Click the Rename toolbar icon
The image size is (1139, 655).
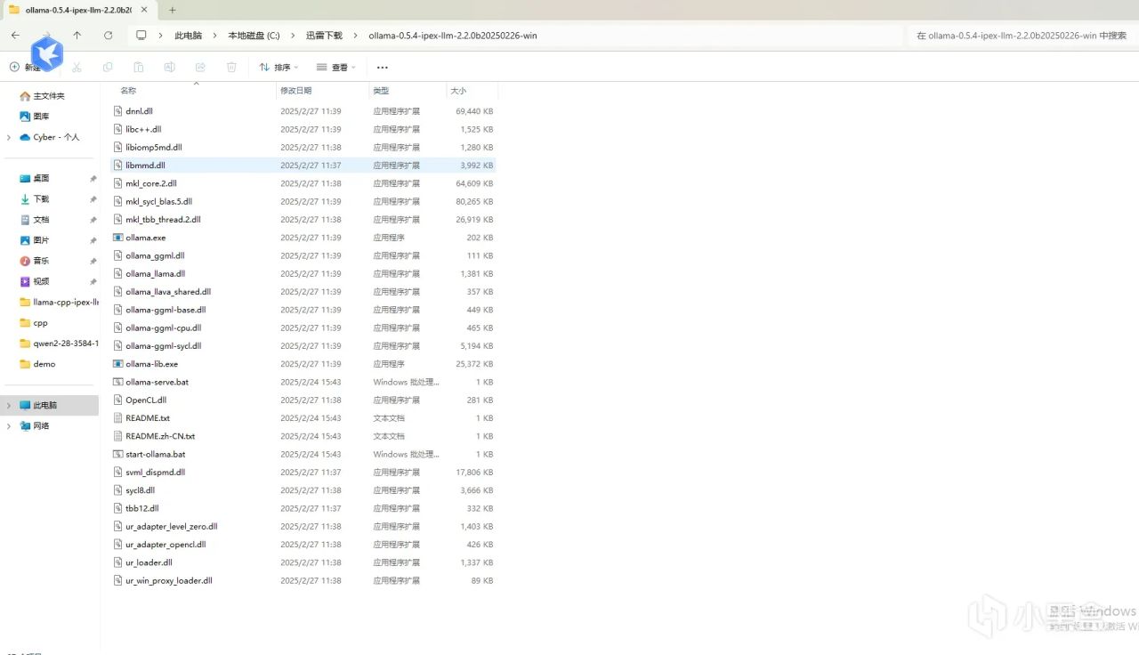[x=169, y=67]
